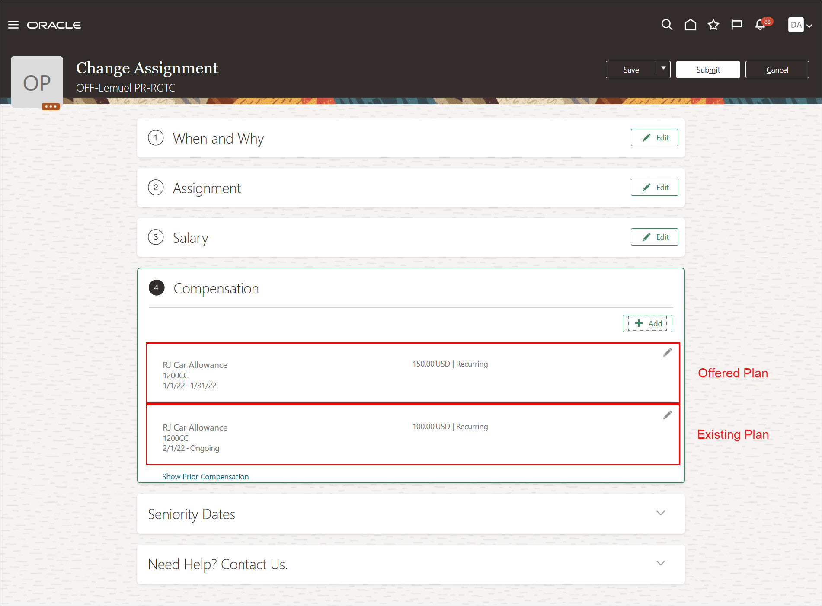Edit the Salary section
This screenshot has height=606, width=822.
654,237
